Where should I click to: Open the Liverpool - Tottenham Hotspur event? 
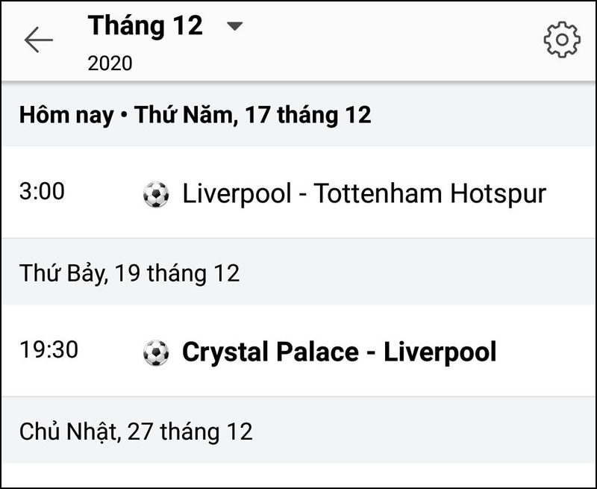pos(364,194)
